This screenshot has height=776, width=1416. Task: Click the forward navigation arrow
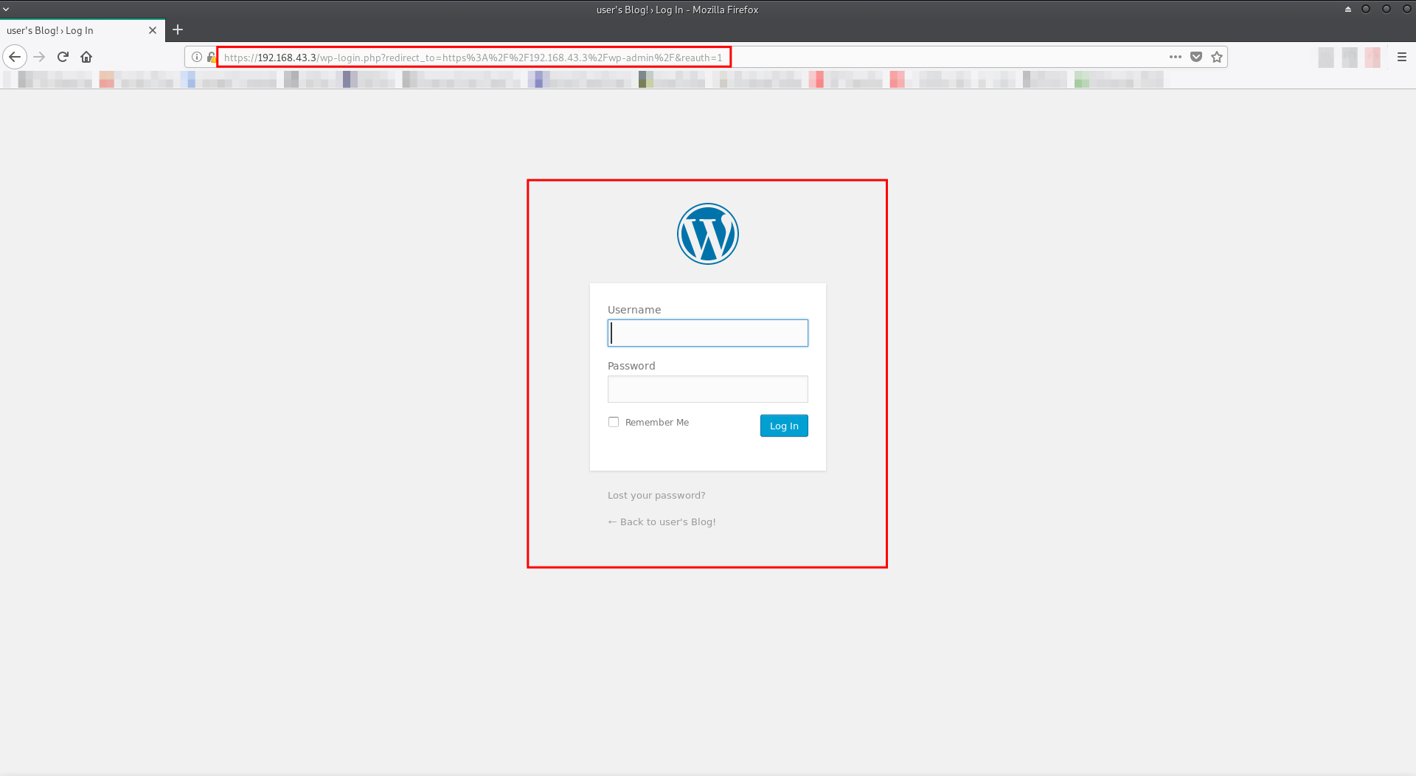tap(39, 57)
